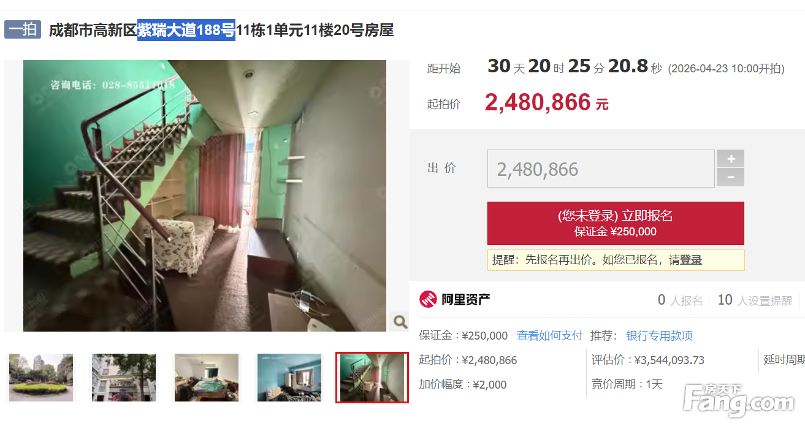Decrease bid with the minus button
Viewport: 805px width, 426px height.
(731, 178)
